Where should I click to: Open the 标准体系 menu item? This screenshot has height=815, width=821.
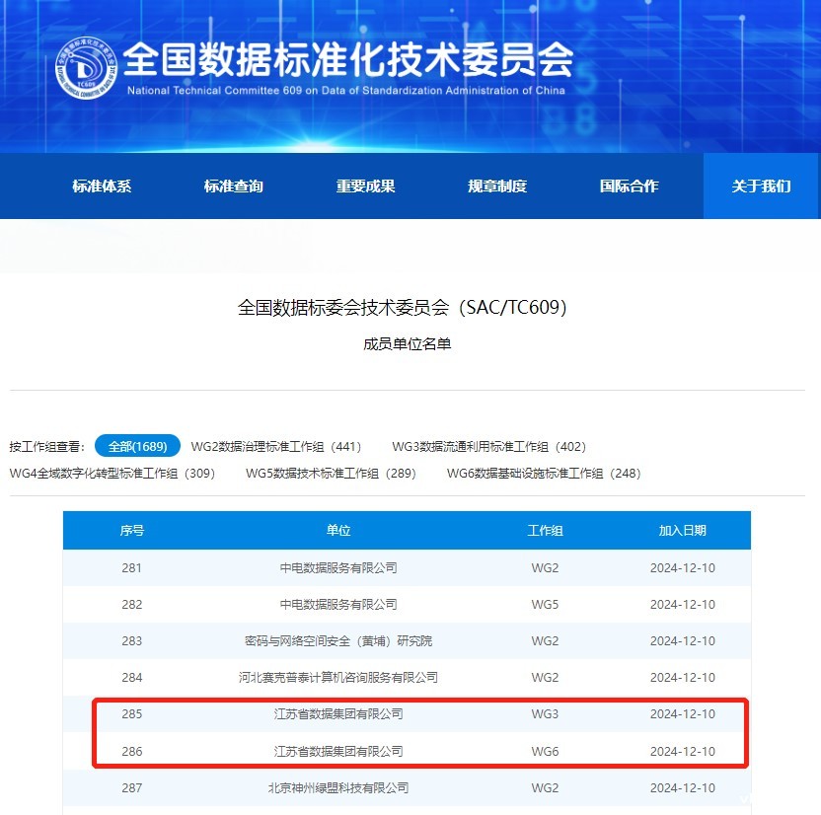coord(102,185)
